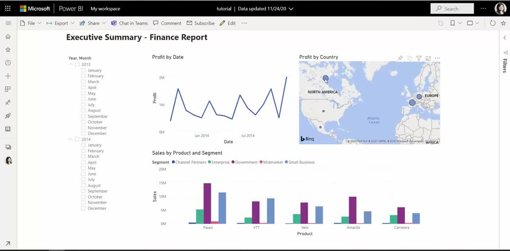This screenshot has height=251, width=510.
Task: Favorite the report with star icon
Action: click(503, 23)
